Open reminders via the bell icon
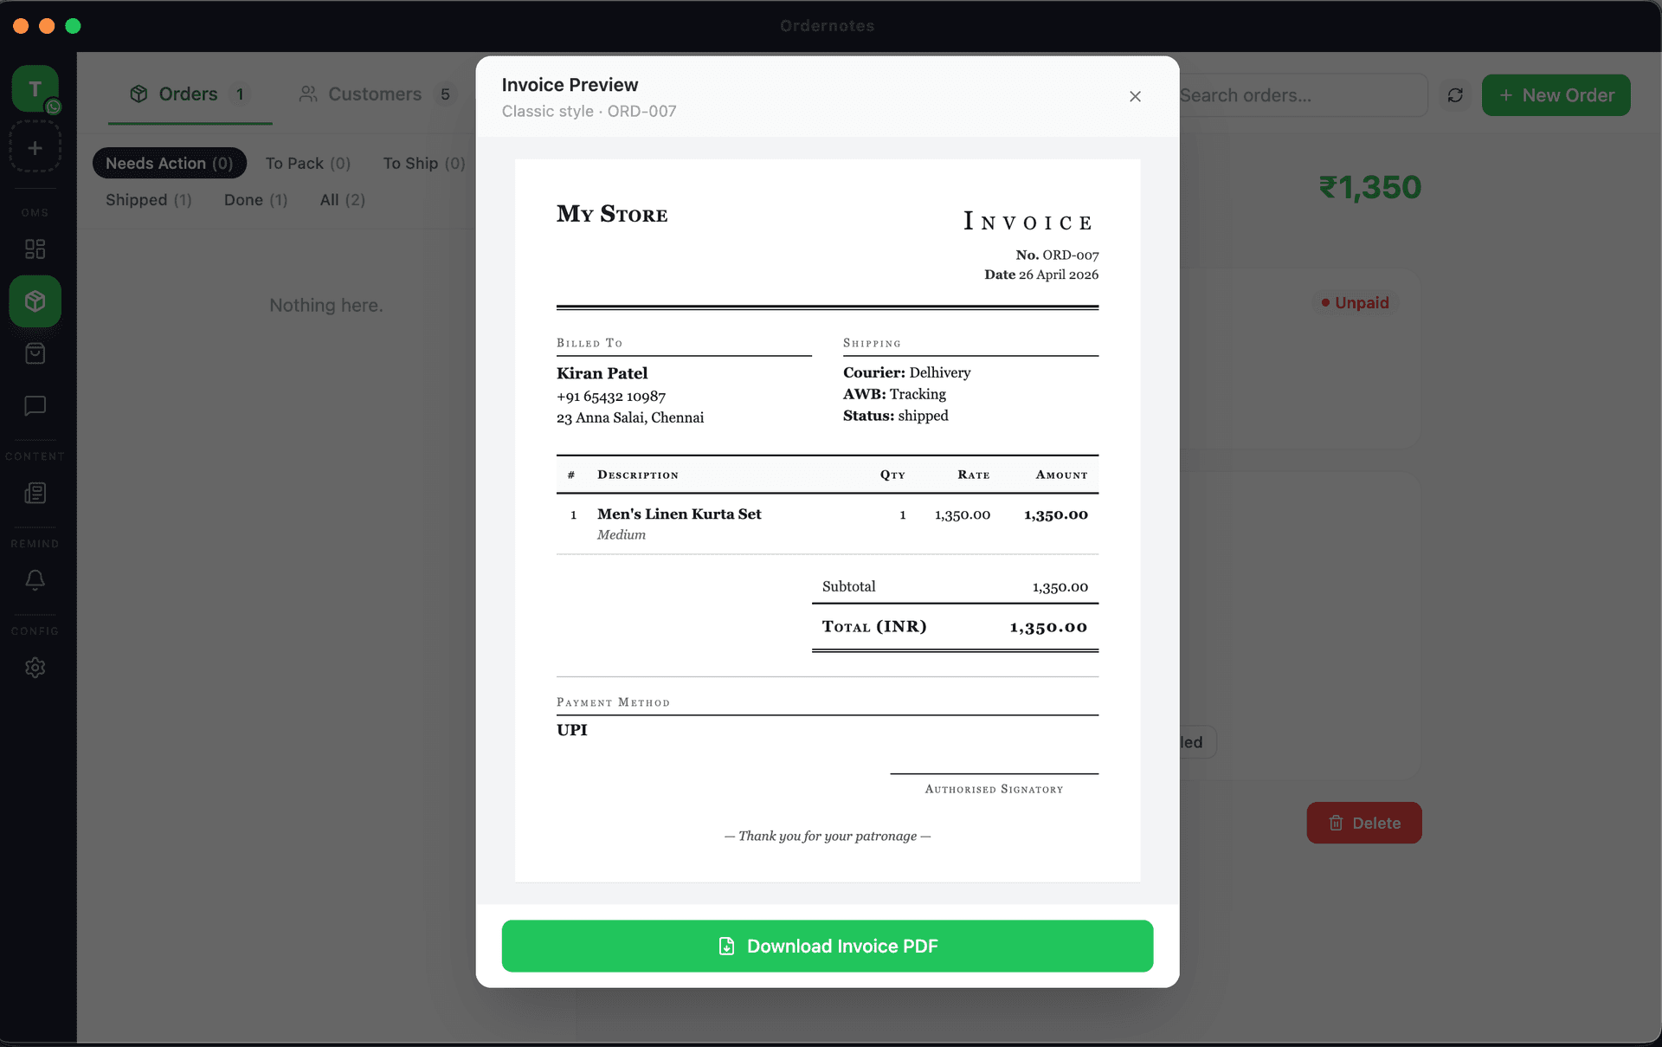The height and width of the screenshot is (1047, 1662). (35, 580)
